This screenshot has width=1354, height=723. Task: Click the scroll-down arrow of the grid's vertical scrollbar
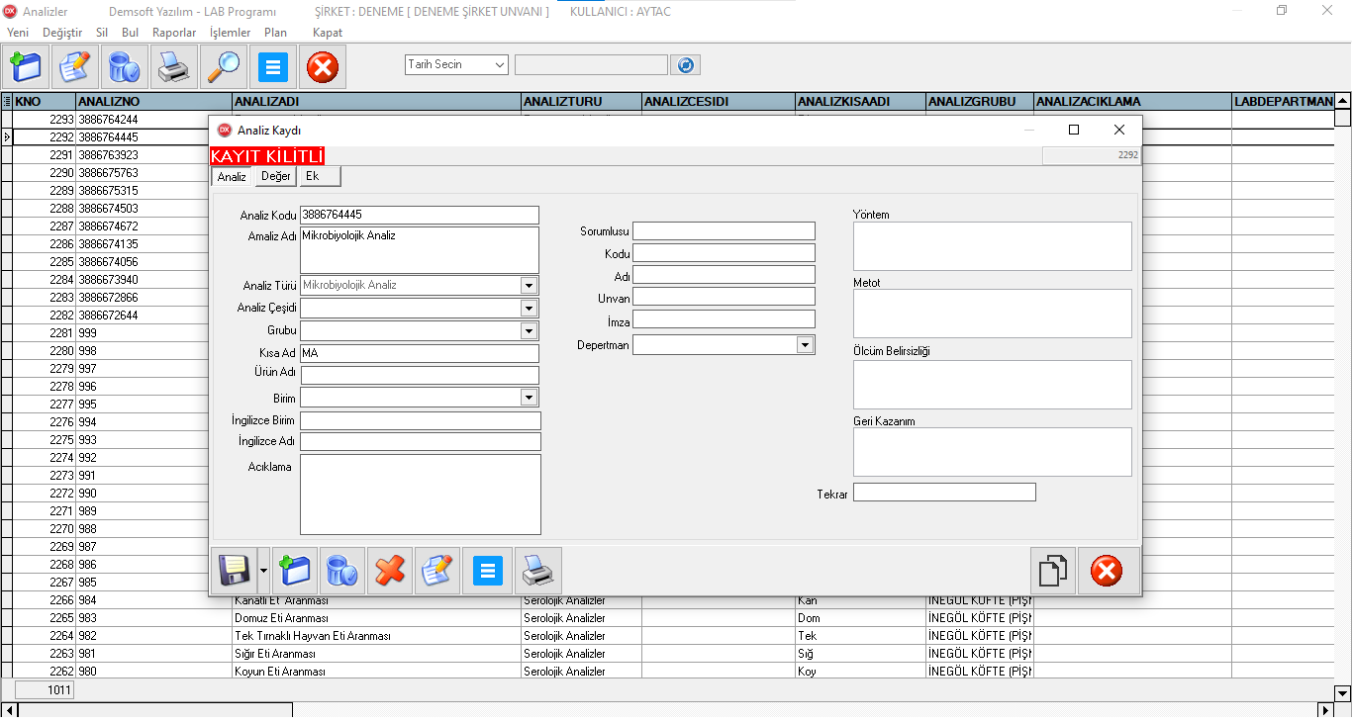1343,693
